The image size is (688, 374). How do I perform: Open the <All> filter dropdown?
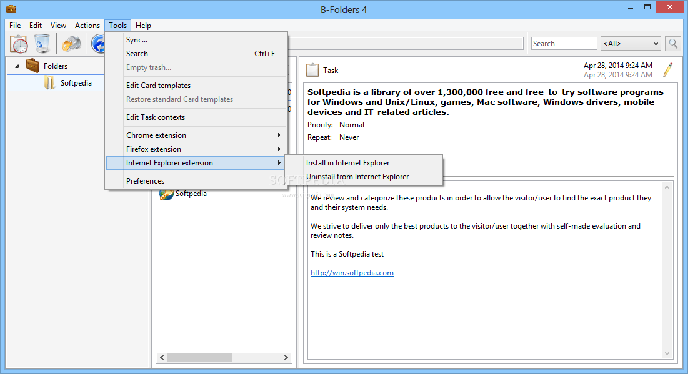[631, 44]
